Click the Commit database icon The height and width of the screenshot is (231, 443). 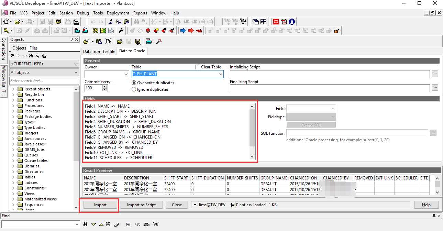click(37, 31)
